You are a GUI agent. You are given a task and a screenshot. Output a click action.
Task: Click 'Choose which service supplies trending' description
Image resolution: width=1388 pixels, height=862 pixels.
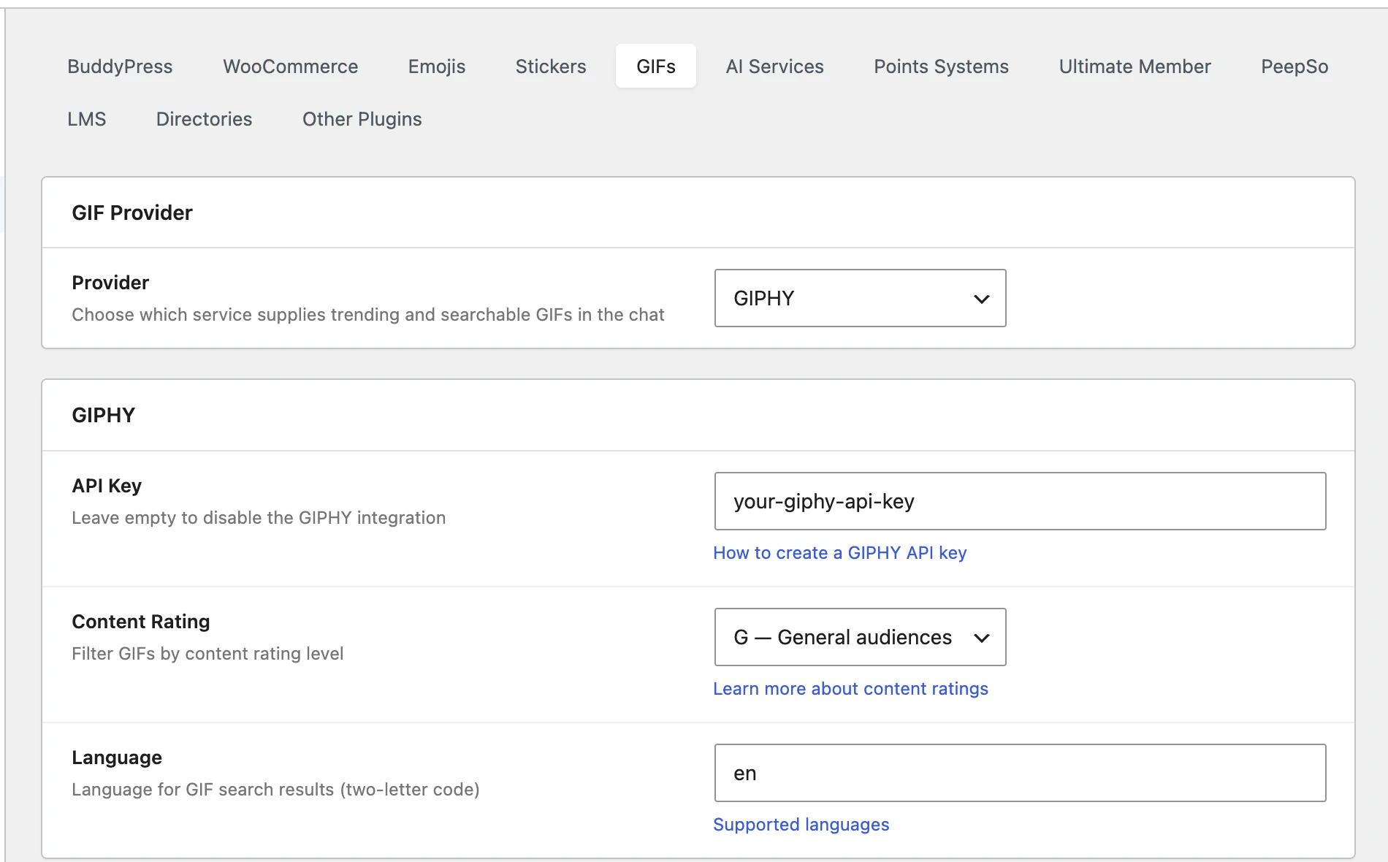pos(368,315)
